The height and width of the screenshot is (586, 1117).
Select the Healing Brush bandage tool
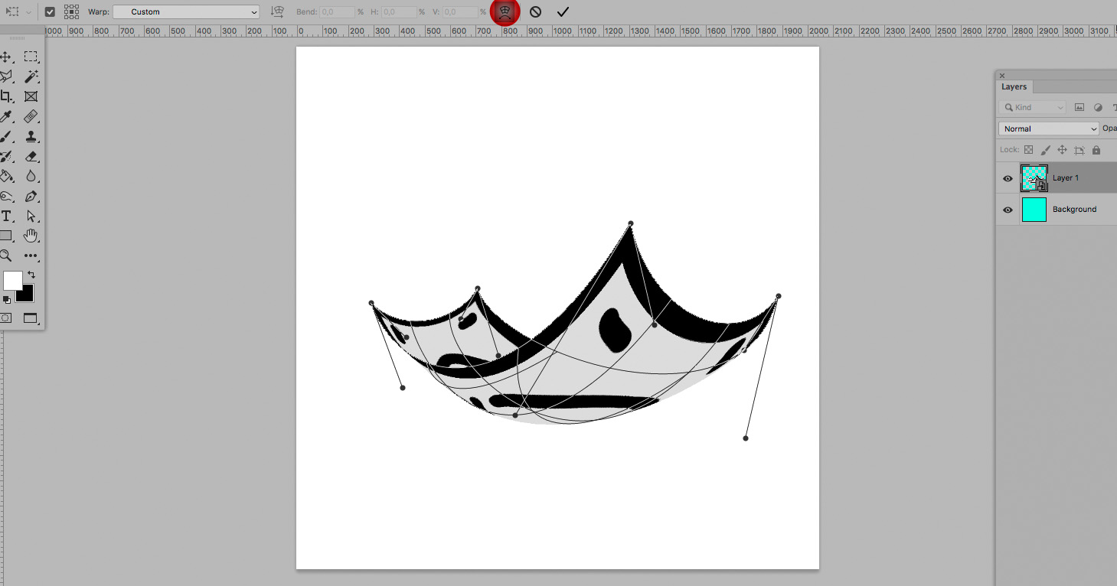pos(31,116)
